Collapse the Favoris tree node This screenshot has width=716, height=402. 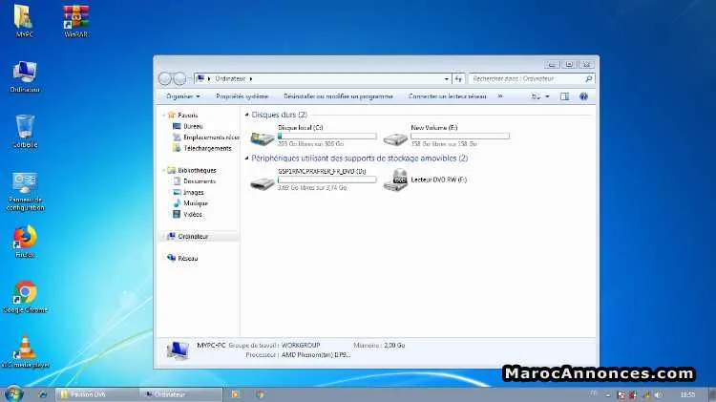[x=164, y=116]
